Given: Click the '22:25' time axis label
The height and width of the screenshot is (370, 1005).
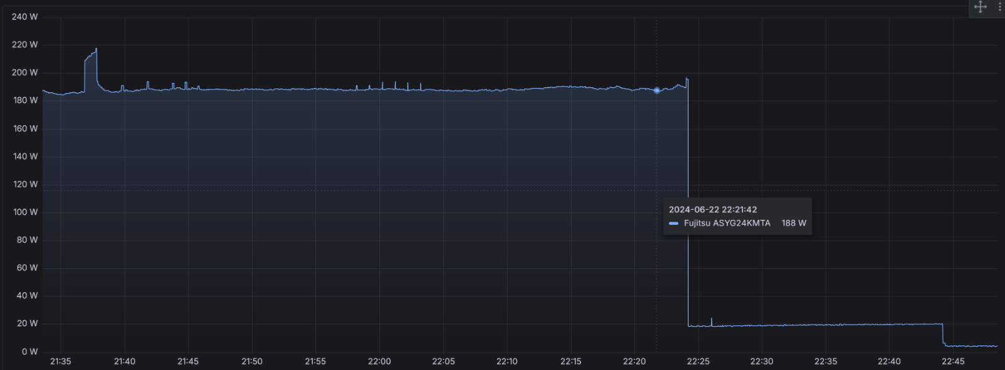Looking at the screenshot, I should [698, 361].
